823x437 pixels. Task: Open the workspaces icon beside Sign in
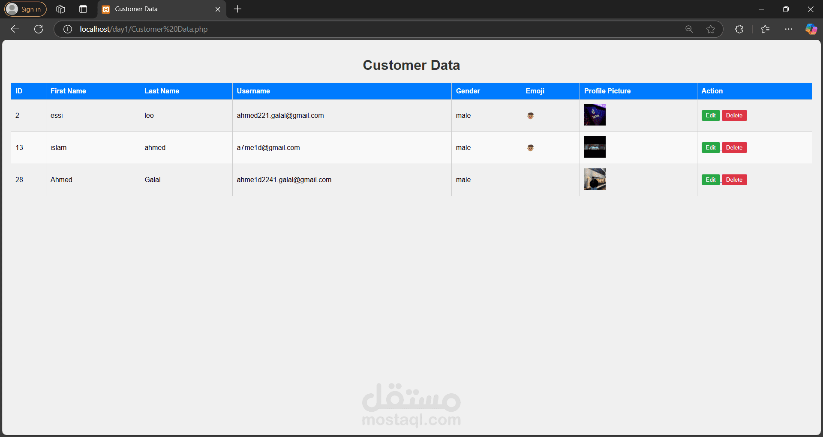tap(60, 9)
